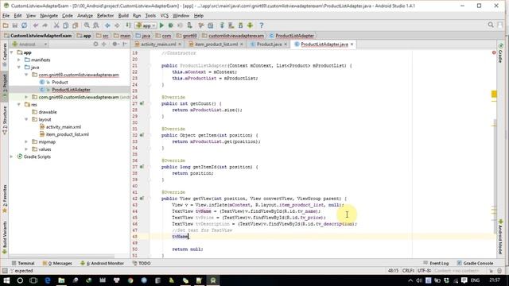Screen dimensions: 509x286
Task: Click the Redo toolbar arrow
Action: [45, 25]
